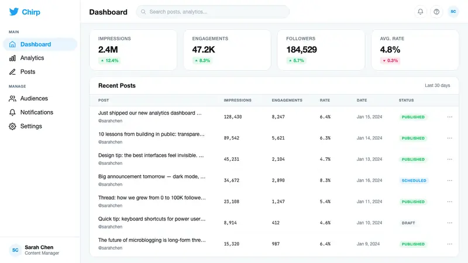Sort by STATUS column header

[406, 101]
